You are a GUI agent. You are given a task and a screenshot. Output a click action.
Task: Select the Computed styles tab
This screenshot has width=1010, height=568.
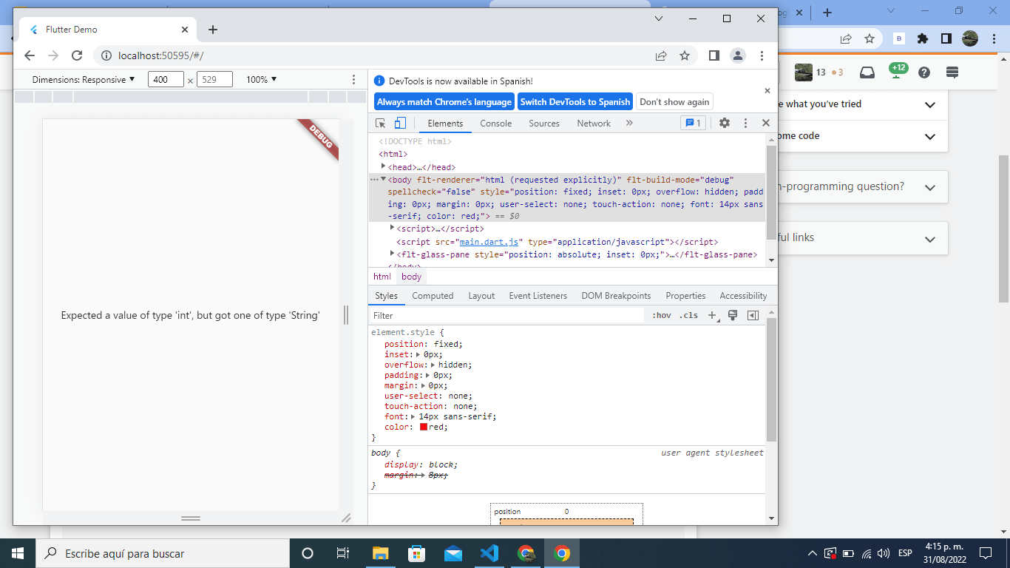(x=433, y=296)
